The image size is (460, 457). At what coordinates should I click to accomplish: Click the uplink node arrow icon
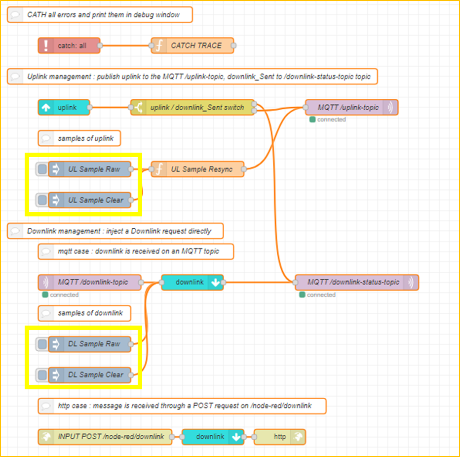46,108
